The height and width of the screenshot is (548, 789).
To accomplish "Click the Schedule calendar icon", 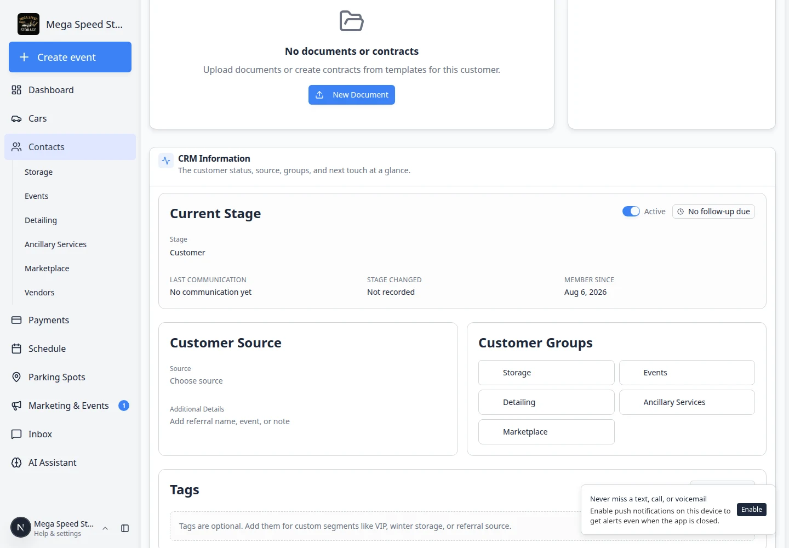I will pyautogui.click(x=16, y=349).
